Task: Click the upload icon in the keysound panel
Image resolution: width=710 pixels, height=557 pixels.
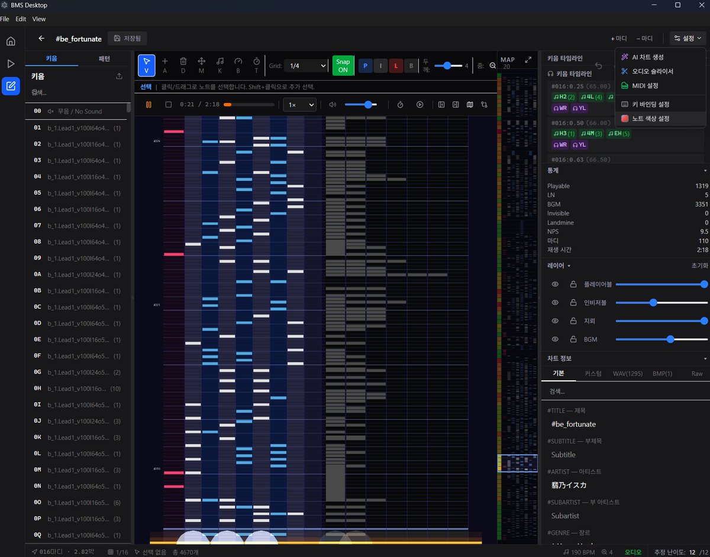Action: [x=119, y=76]
